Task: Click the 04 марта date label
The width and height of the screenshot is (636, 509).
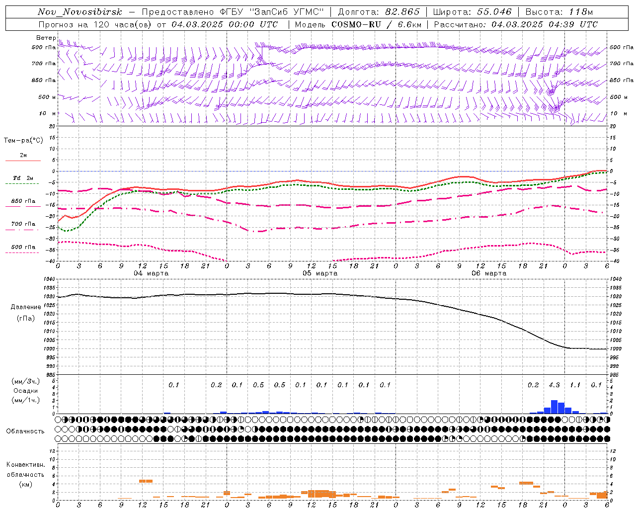Action: pos(151,273)
